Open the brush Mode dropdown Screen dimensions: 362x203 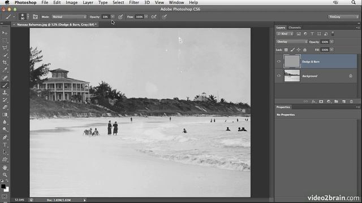[x=69, y=17]
